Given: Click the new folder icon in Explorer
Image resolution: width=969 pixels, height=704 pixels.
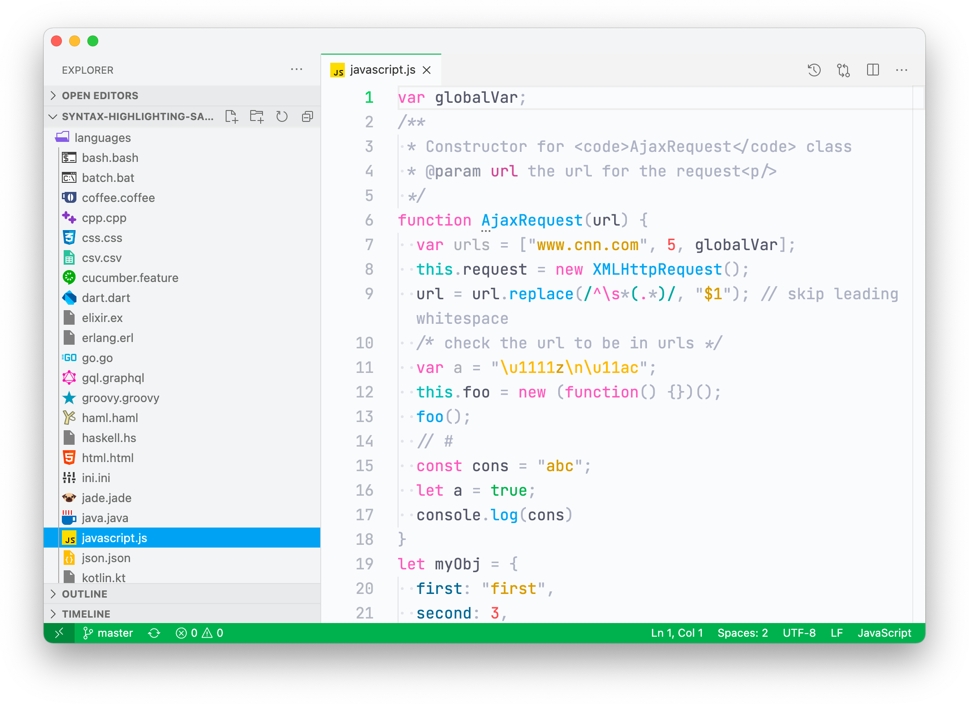Looking at the screenshot, I should tap(256, 116).
